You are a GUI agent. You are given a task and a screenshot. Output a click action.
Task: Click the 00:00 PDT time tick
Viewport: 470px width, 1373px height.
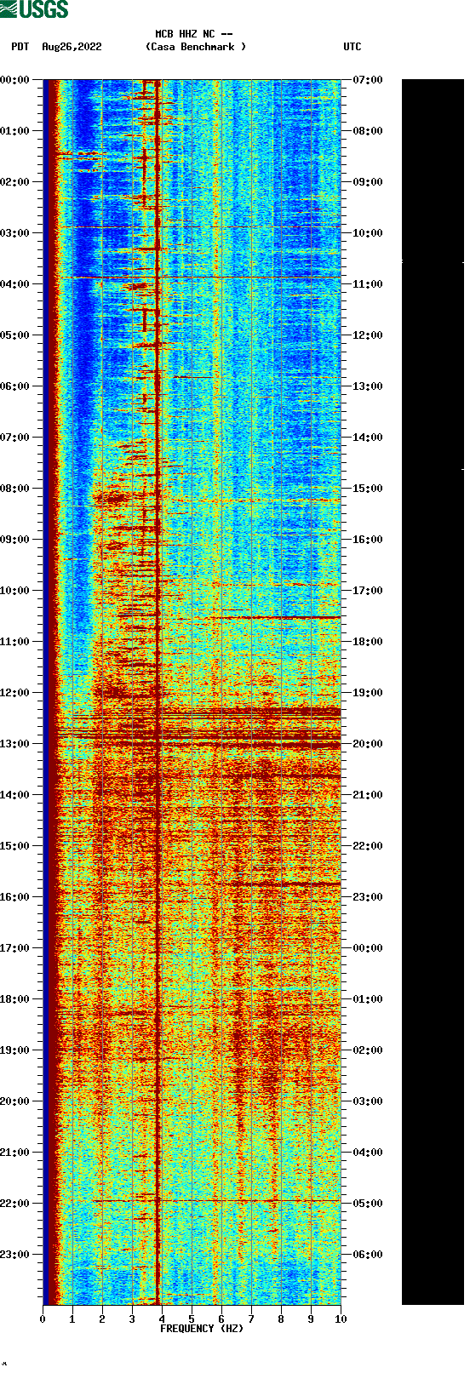(x=15, y=80)
